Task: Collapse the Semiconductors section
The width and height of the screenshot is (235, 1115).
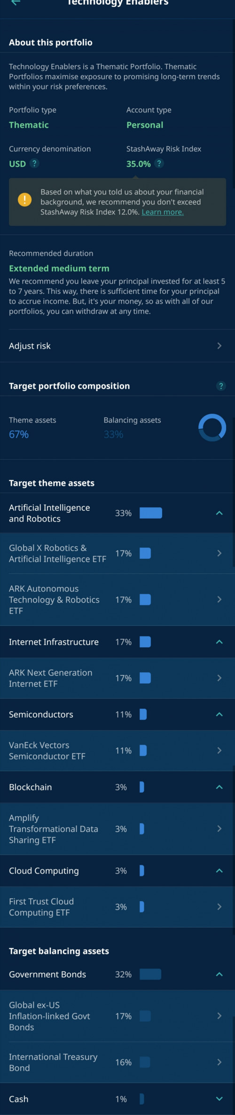Action: 219,714
